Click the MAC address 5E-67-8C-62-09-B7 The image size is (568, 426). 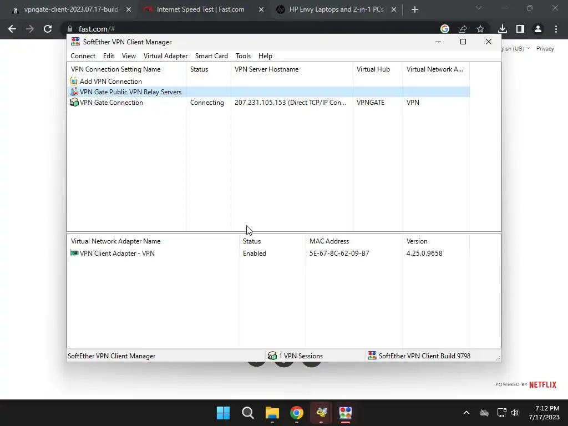click(339, 253)
